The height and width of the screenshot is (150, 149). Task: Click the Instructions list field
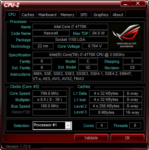pyautogui.click(x=87, y=76)
